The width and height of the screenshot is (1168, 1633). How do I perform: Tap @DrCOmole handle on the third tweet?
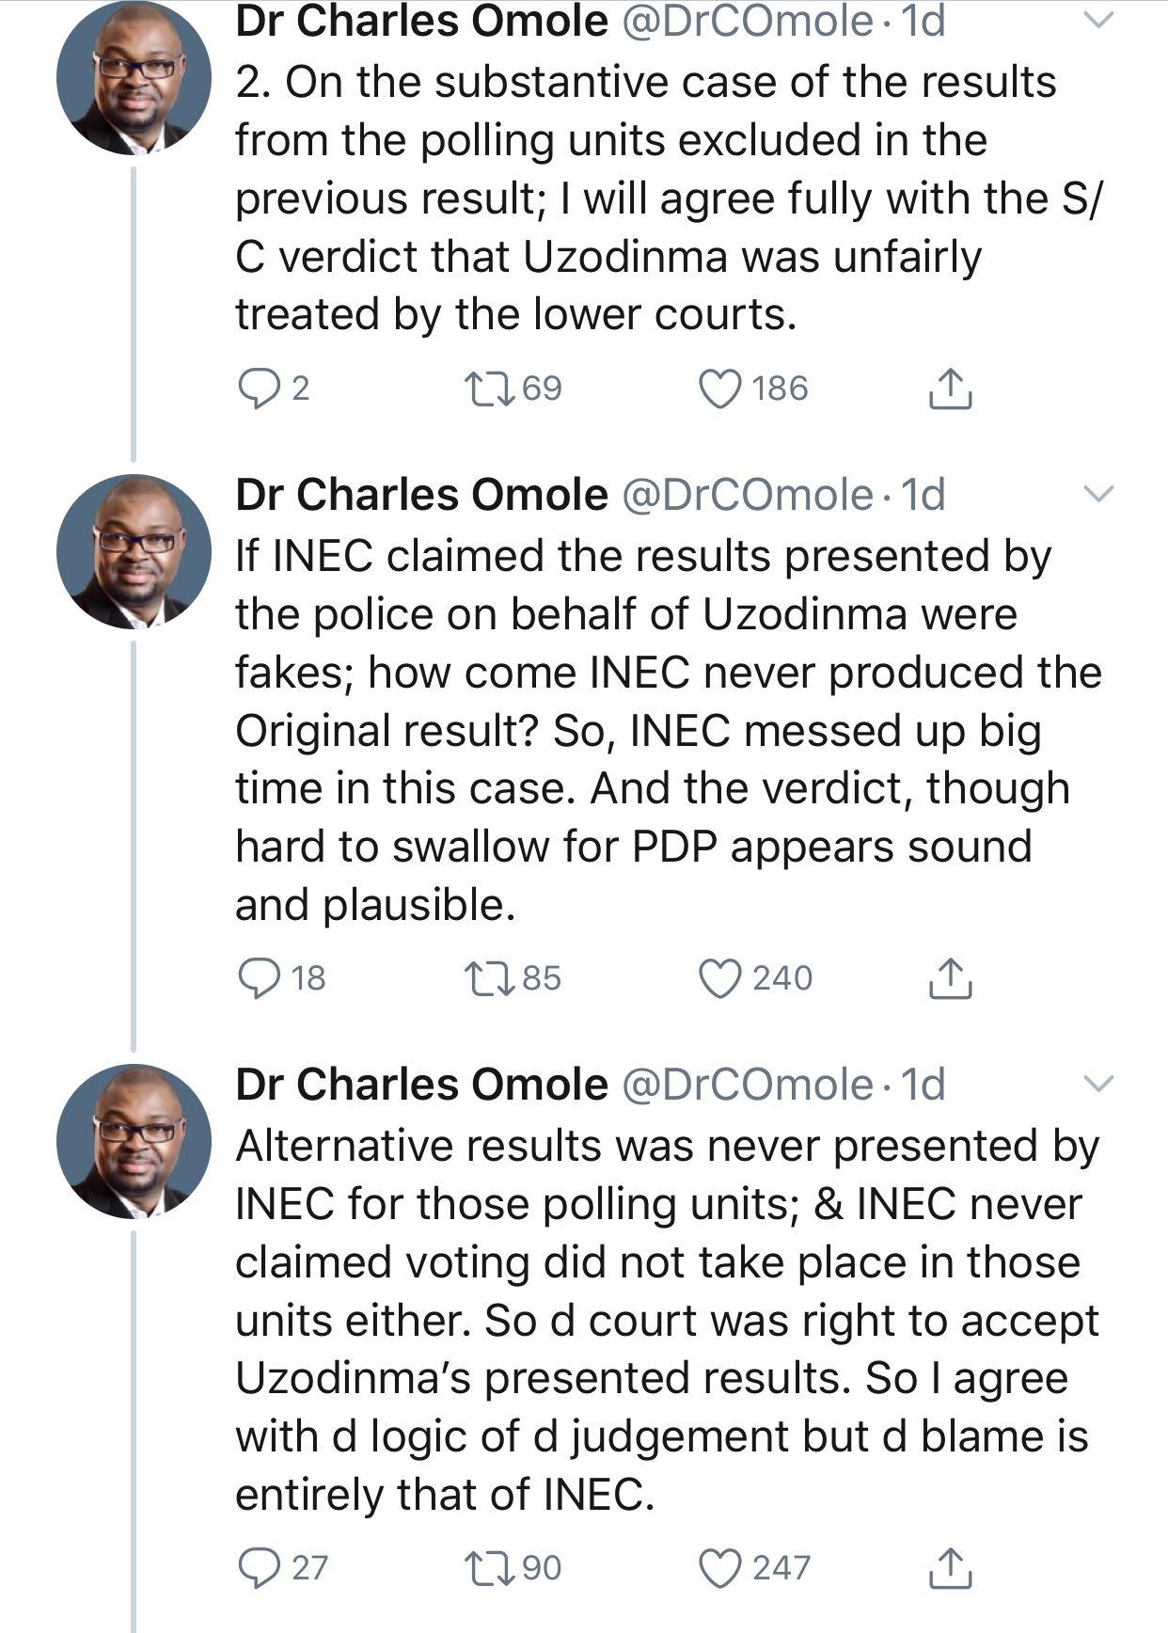[748, 1085]
